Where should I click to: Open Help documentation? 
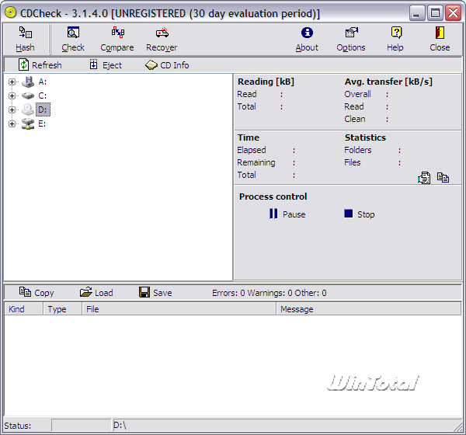tap(395, 40)
